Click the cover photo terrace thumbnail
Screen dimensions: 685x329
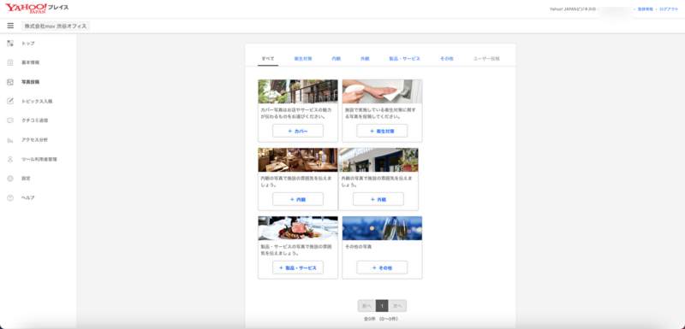(x=298, y=91)
